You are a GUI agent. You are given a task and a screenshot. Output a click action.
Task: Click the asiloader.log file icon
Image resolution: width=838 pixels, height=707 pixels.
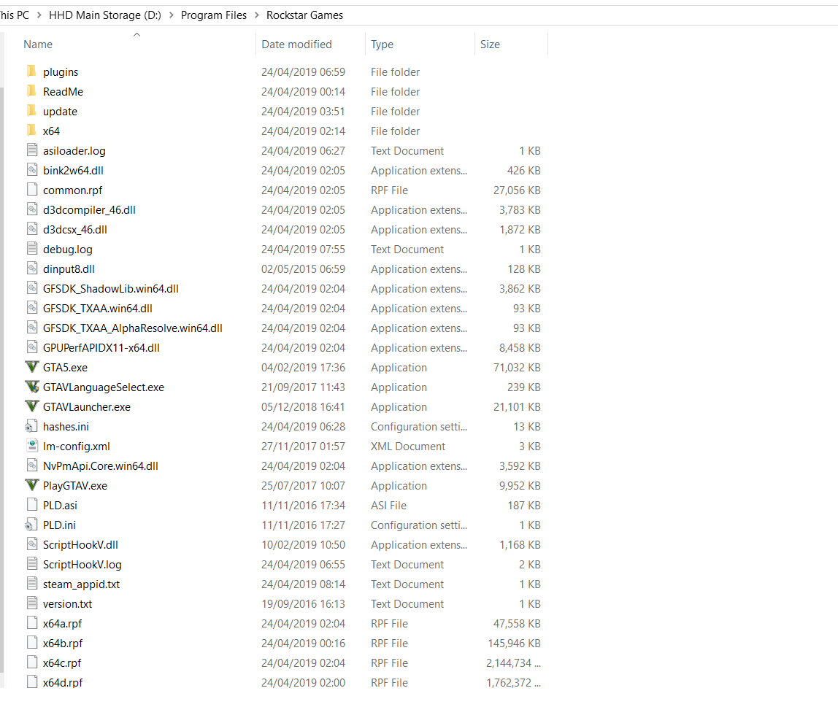click(x=32, y=150)
